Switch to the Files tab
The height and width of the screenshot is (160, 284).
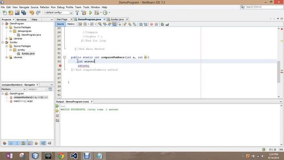[x=34, y=20]
